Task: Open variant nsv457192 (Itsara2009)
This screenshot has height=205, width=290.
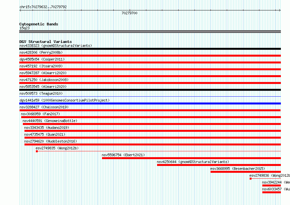Action: pyautogui.click(x=41, y=66)
